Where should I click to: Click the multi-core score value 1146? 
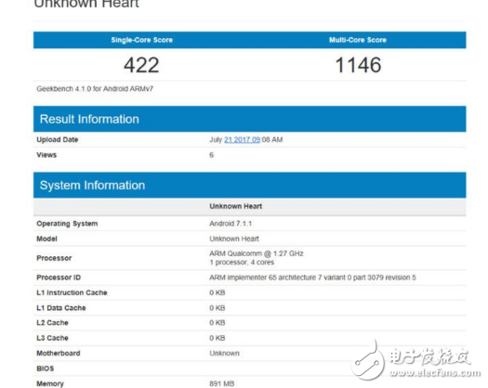[x=358, y=65]
